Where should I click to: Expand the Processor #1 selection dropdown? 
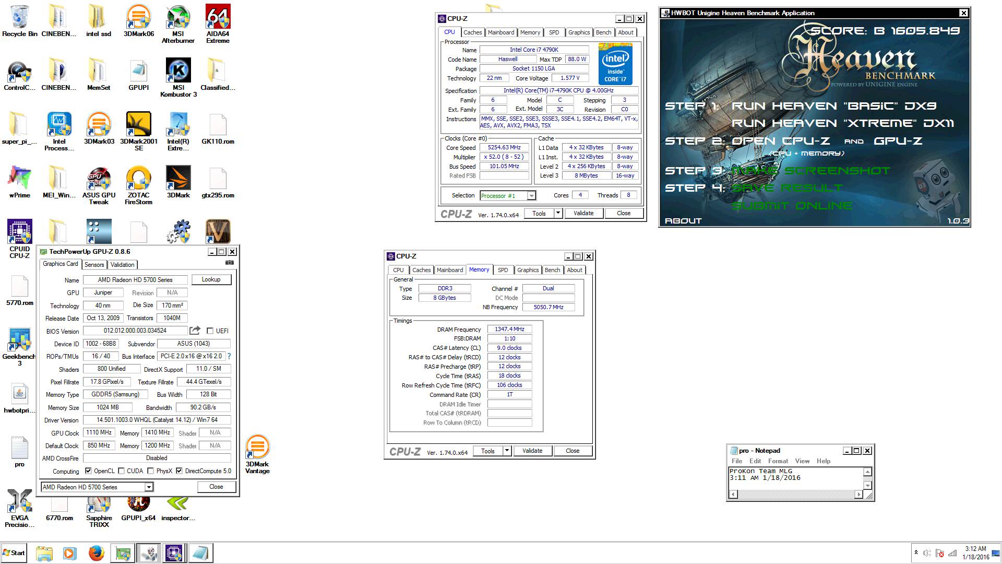click(531, 196)
